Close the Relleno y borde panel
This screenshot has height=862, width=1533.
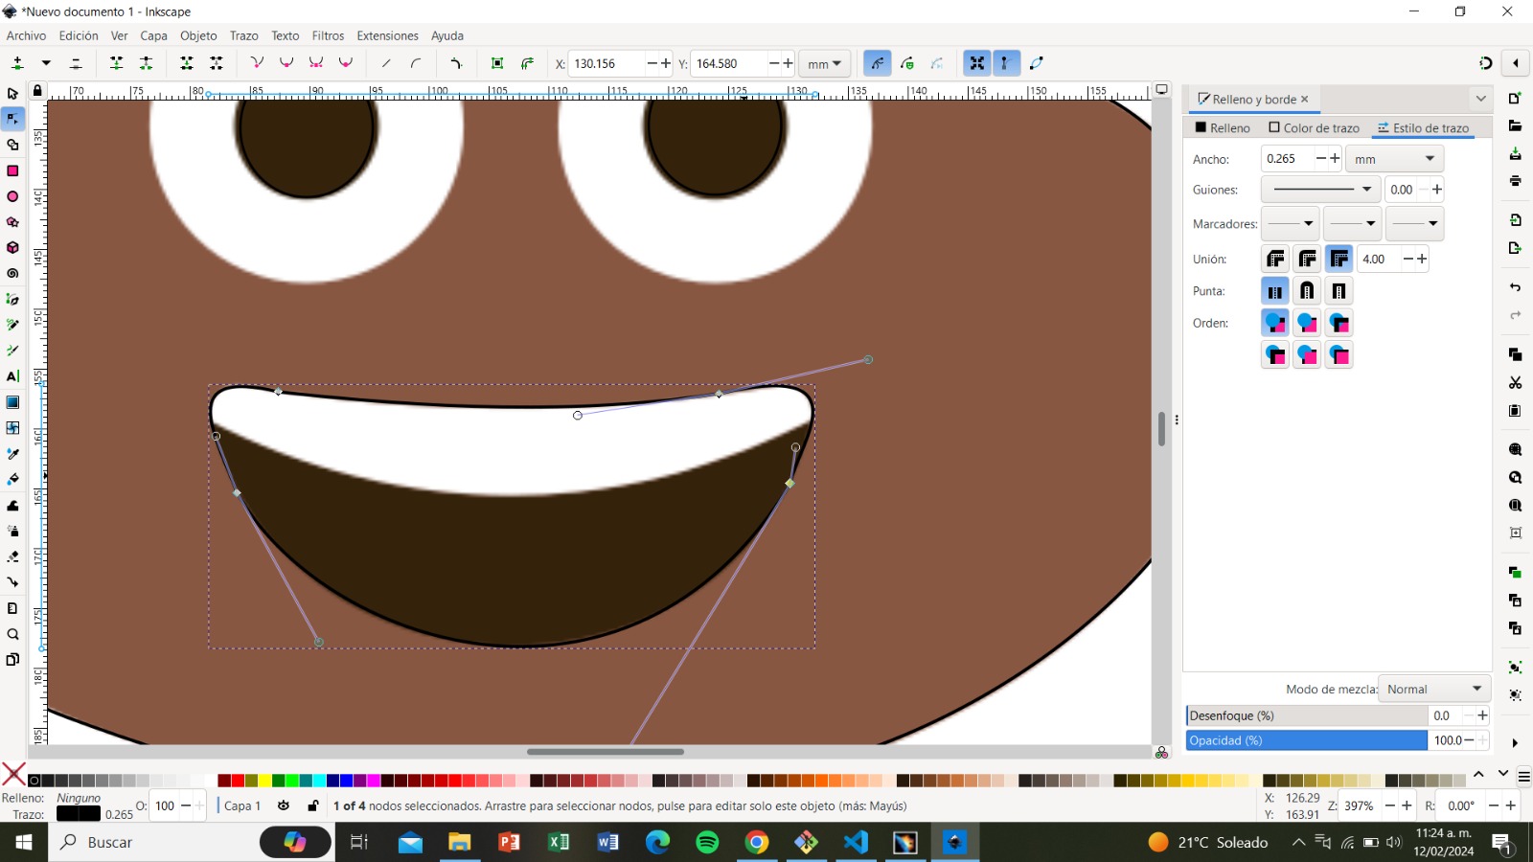(x=1304, y=100)
